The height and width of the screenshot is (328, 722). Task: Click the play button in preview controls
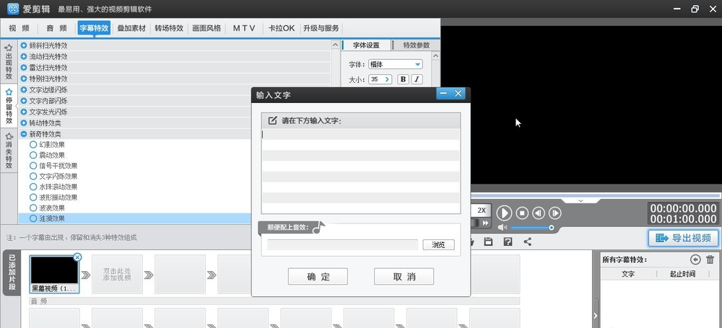click(x=504, y=213)
